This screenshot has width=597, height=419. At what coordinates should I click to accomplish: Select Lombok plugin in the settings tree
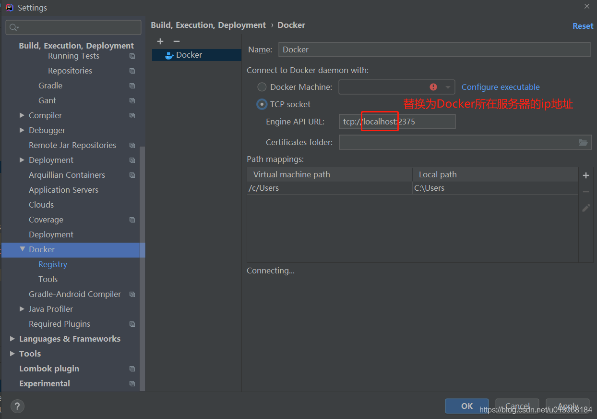click(49, 369)
